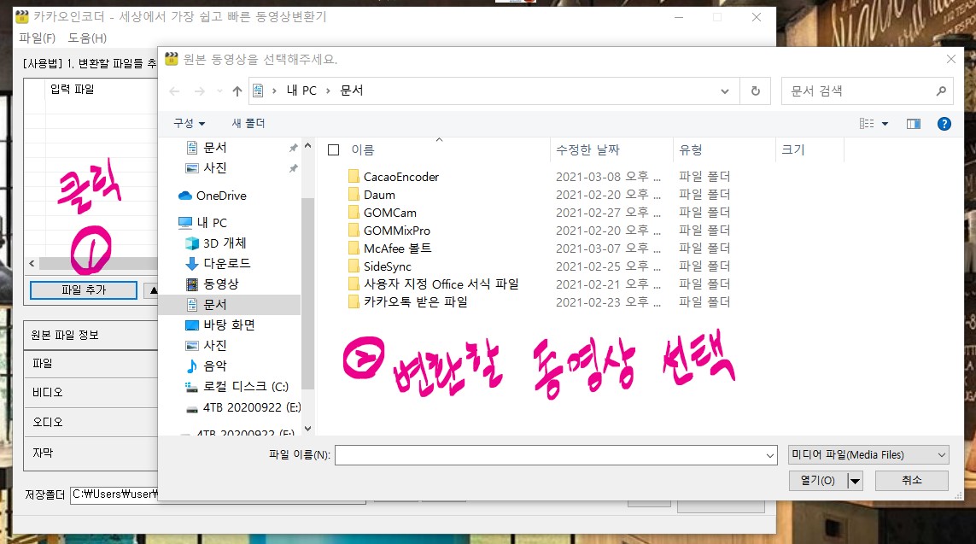Image resolution: width=976 pixels, height=544 pixels.
Task: Click the Forward arrow in file dialog
Action: click(199, 91)
